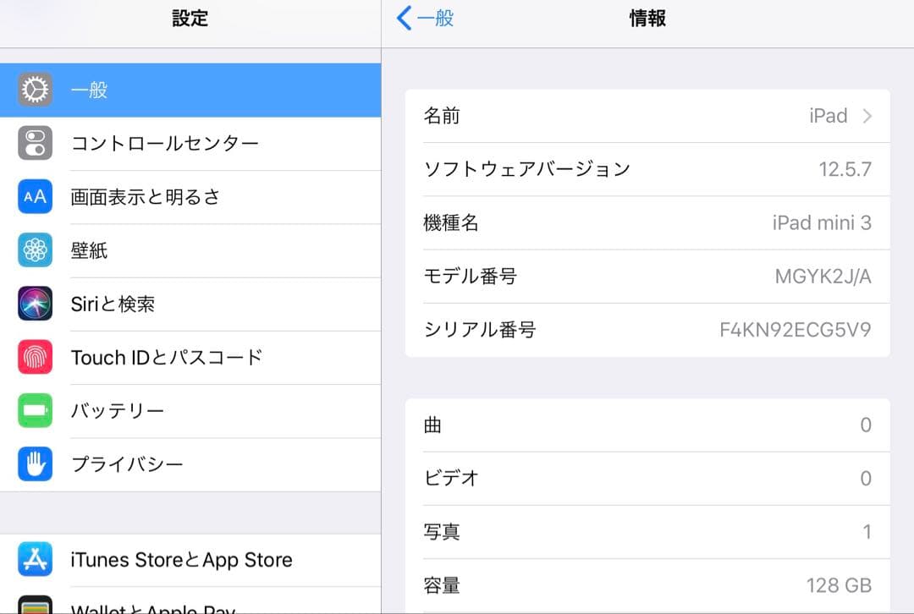
Task: Tap the iPad mini 3 value
Action: pyautogui.click(x=822, y=222)
